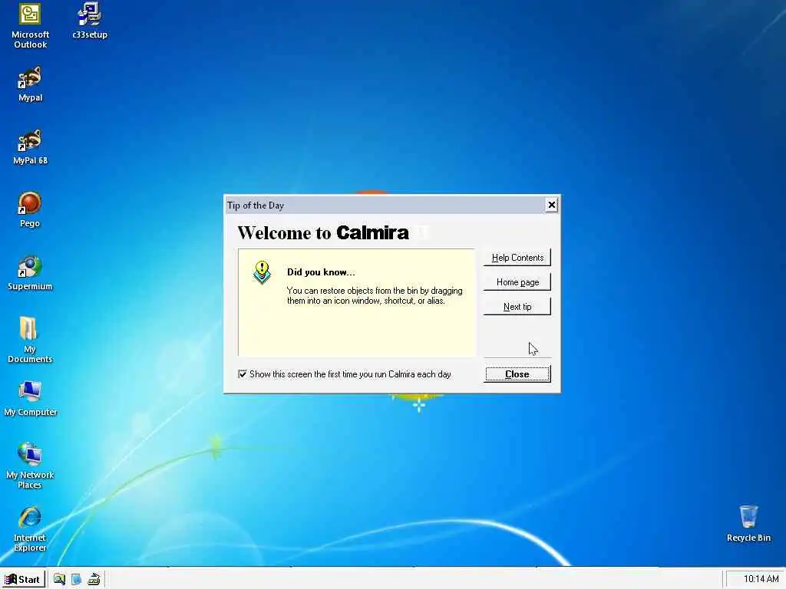This screenshot has width=786, height=589.
Task: Click the 10:14 AM clock in the tray
Action: [x=761, y=579]
